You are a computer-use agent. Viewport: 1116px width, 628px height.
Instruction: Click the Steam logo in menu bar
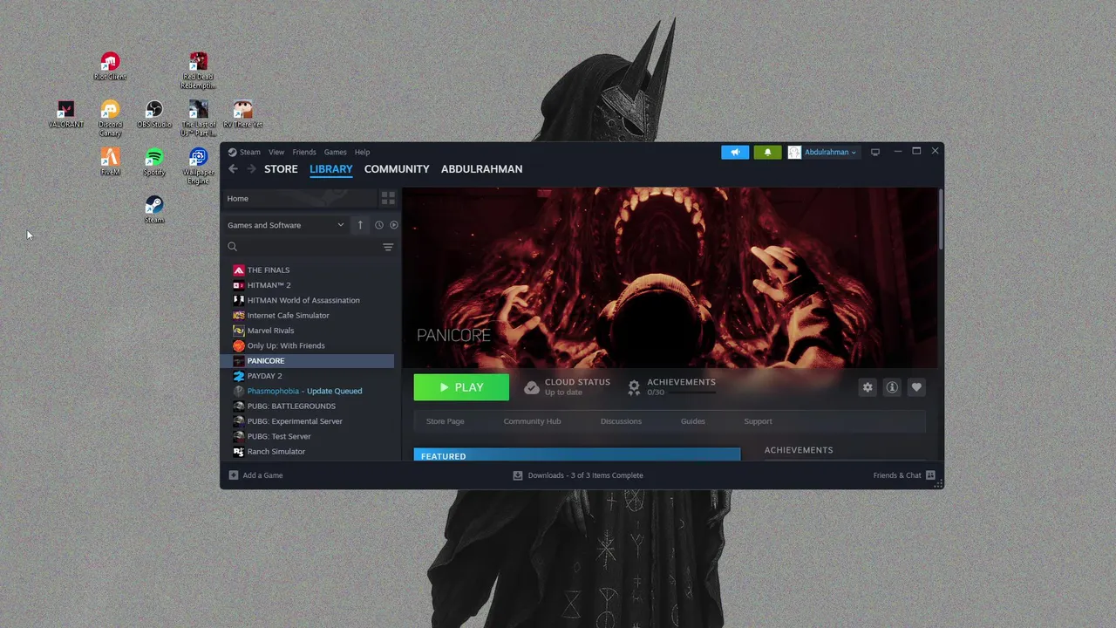click(233, 152)
